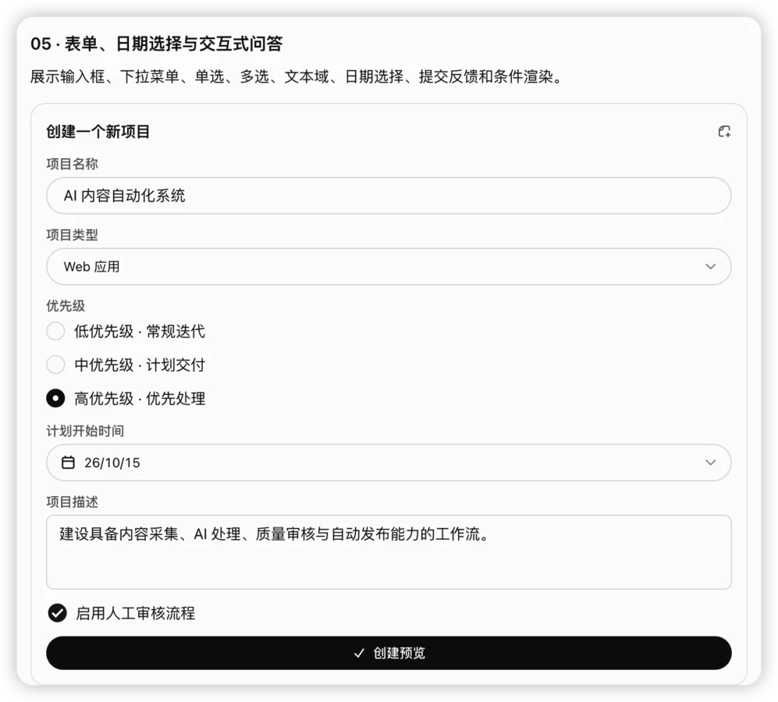Focus the 项目名称 input field
This screenshot has height=702, width=778.
[x=389, y=196]
